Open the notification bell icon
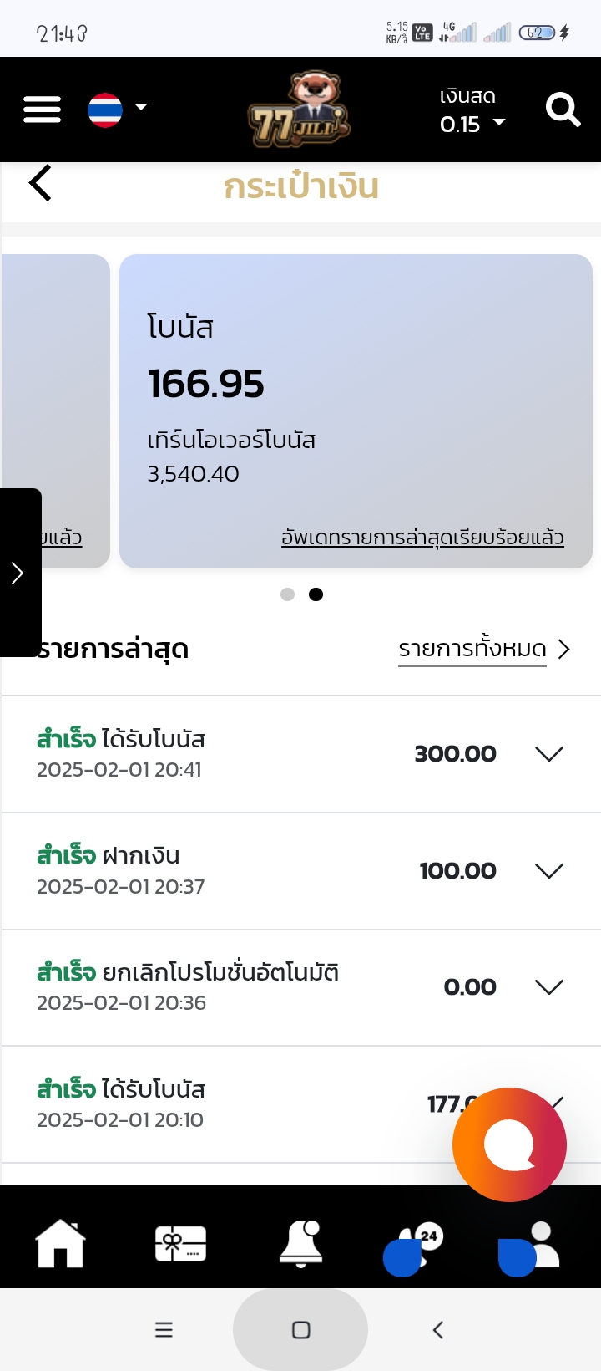The image size is (601, 1371). click(x=300, y=1244)
